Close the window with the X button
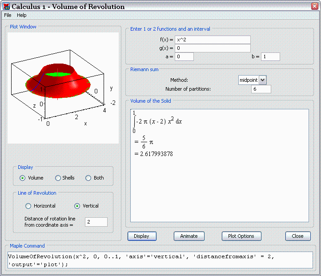 point(313,6)
